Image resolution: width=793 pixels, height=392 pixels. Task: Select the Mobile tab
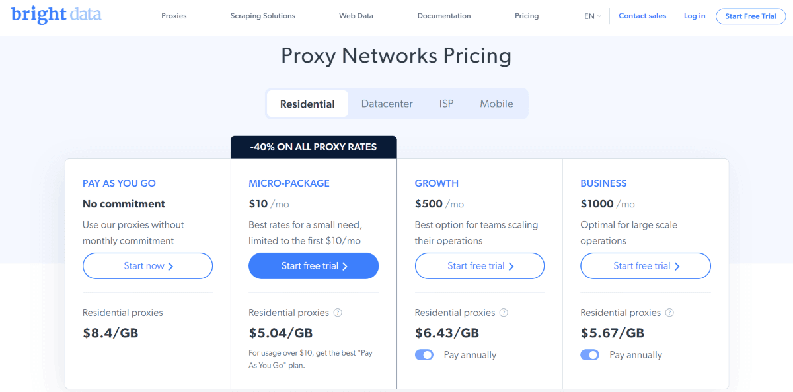(x=497, y=104)
